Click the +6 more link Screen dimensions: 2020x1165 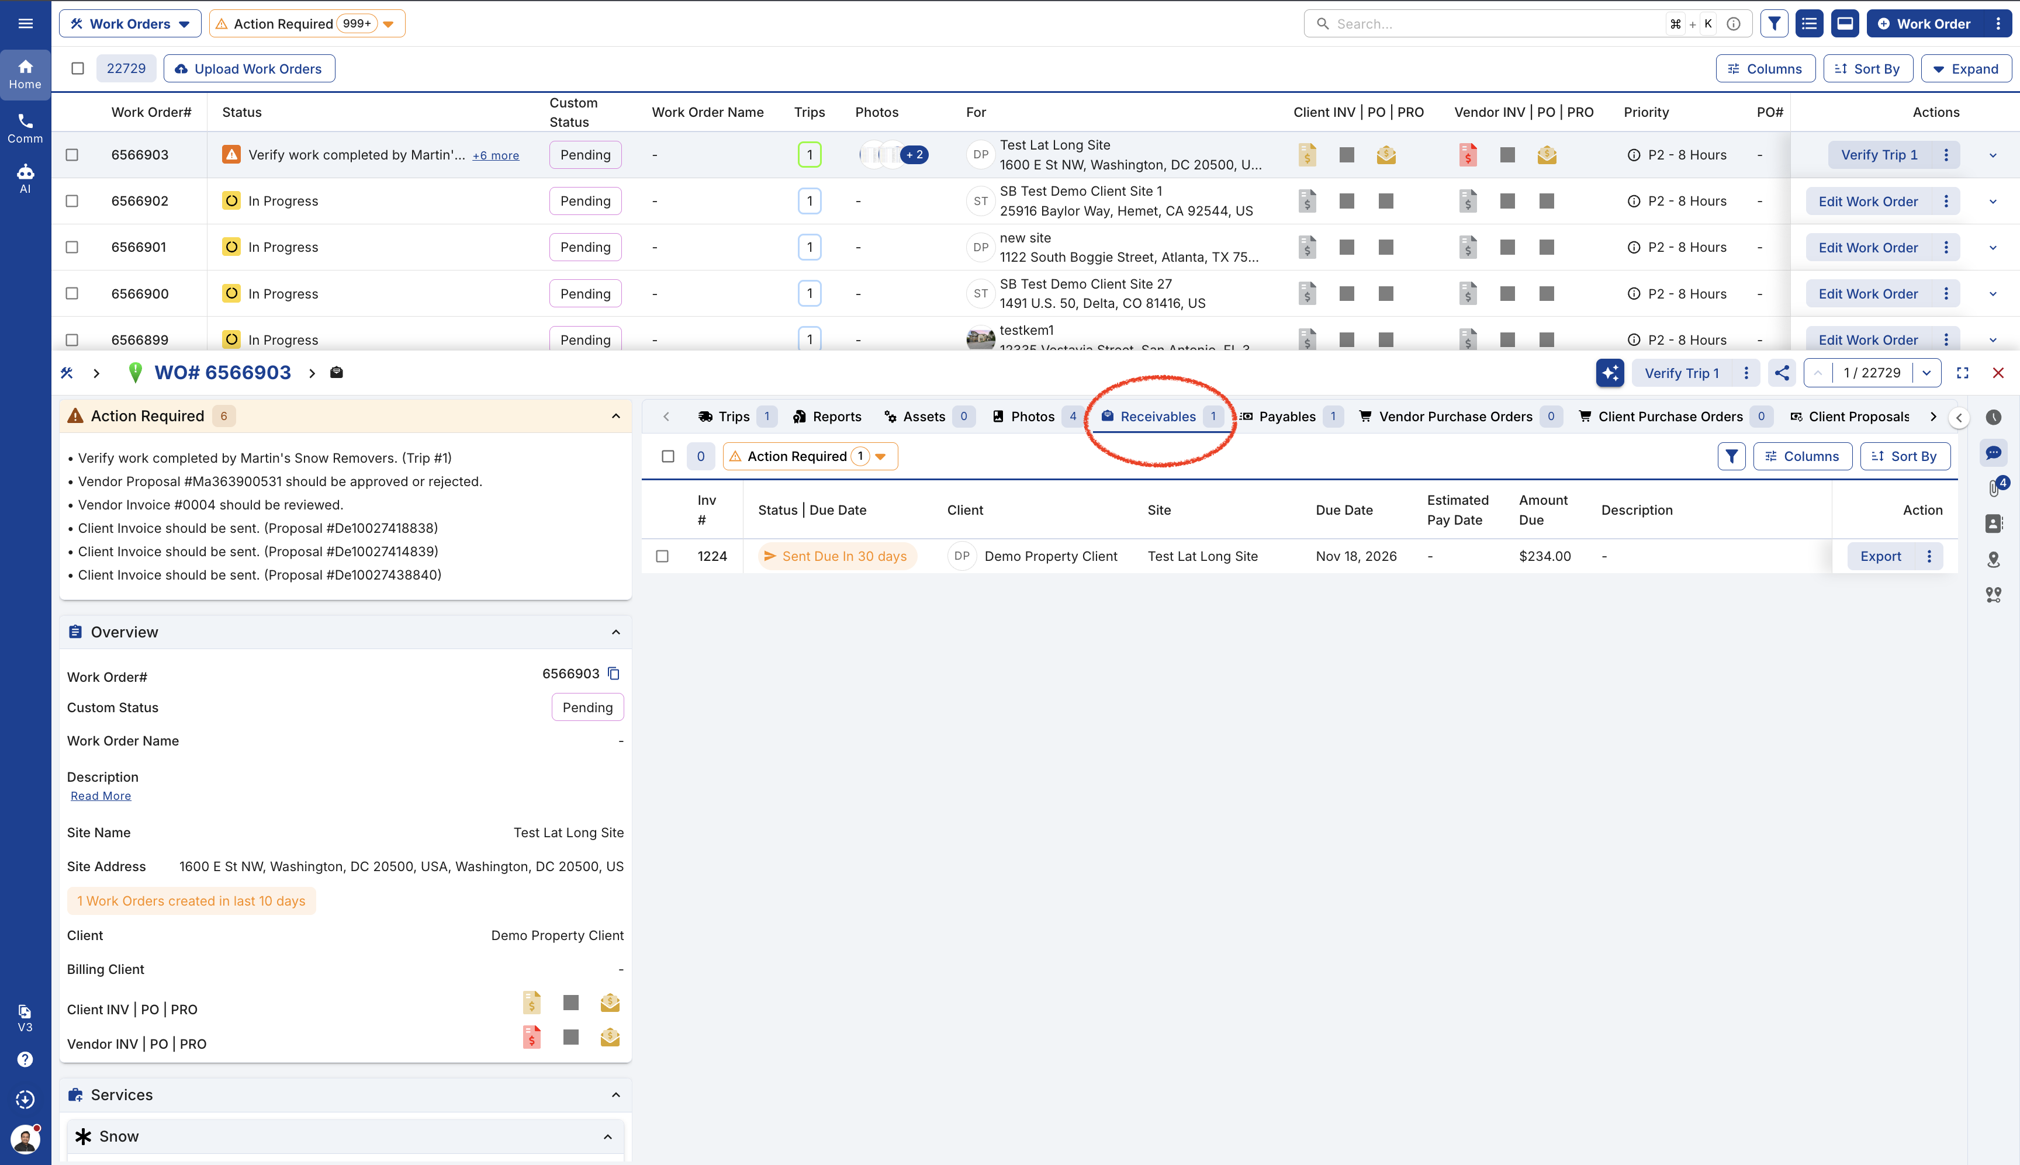(496, 155)
